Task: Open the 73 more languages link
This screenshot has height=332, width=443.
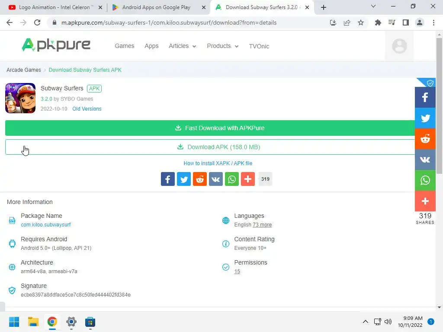Action: point(262,224)
